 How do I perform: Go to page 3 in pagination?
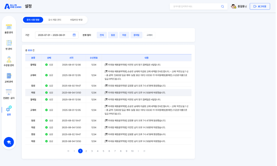tap(92, 151)
